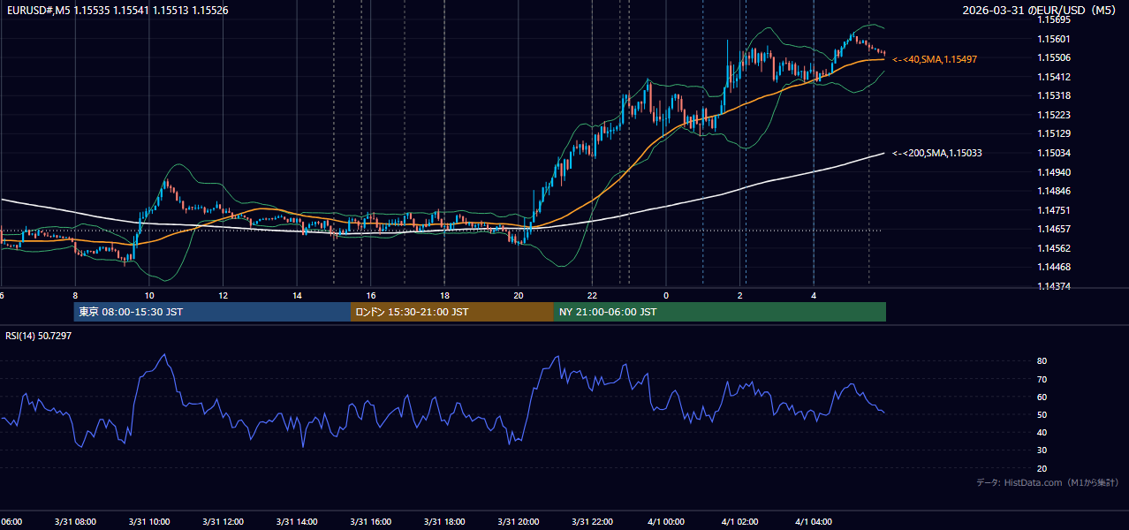Click hour tick 16 on the price chart time axis
The width and height of the screenshot is (1129, 530).
[x=371, y=295]
